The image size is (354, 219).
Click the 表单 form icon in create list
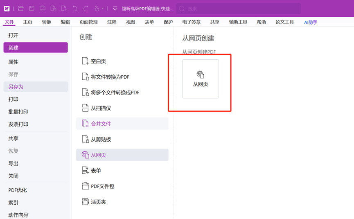coord(85,170)
